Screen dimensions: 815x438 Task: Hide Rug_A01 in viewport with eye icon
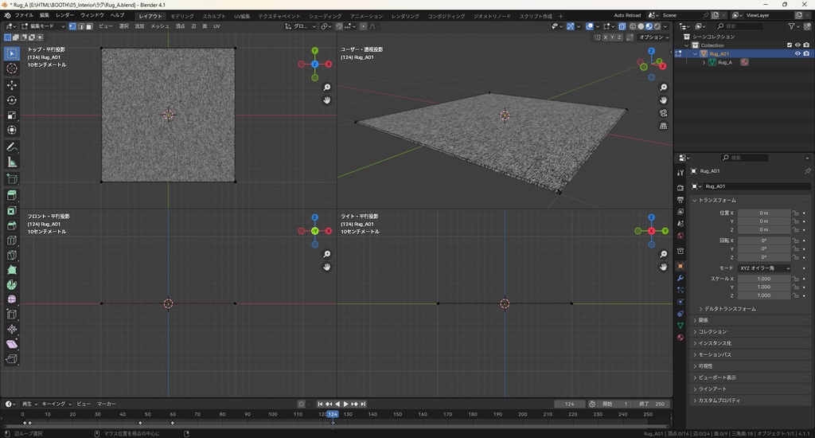click(x=797, y=54)
